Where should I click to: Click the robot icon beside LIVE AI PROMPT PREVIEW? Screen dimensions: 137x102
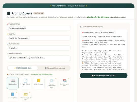click(81, 27)
